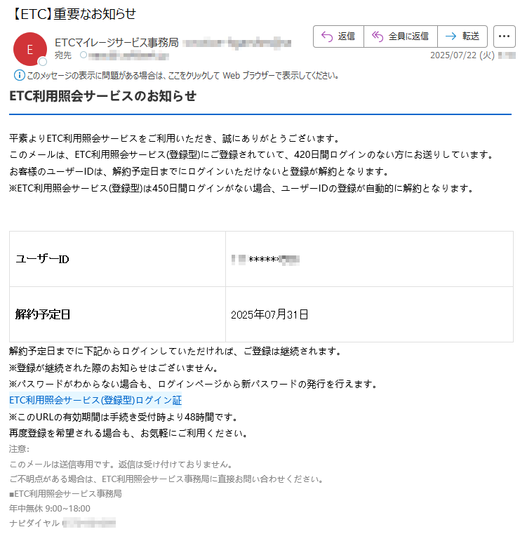
Task: Open ETC利用照会サービス(登録型)ログイン link
Action: pos(95,400)
